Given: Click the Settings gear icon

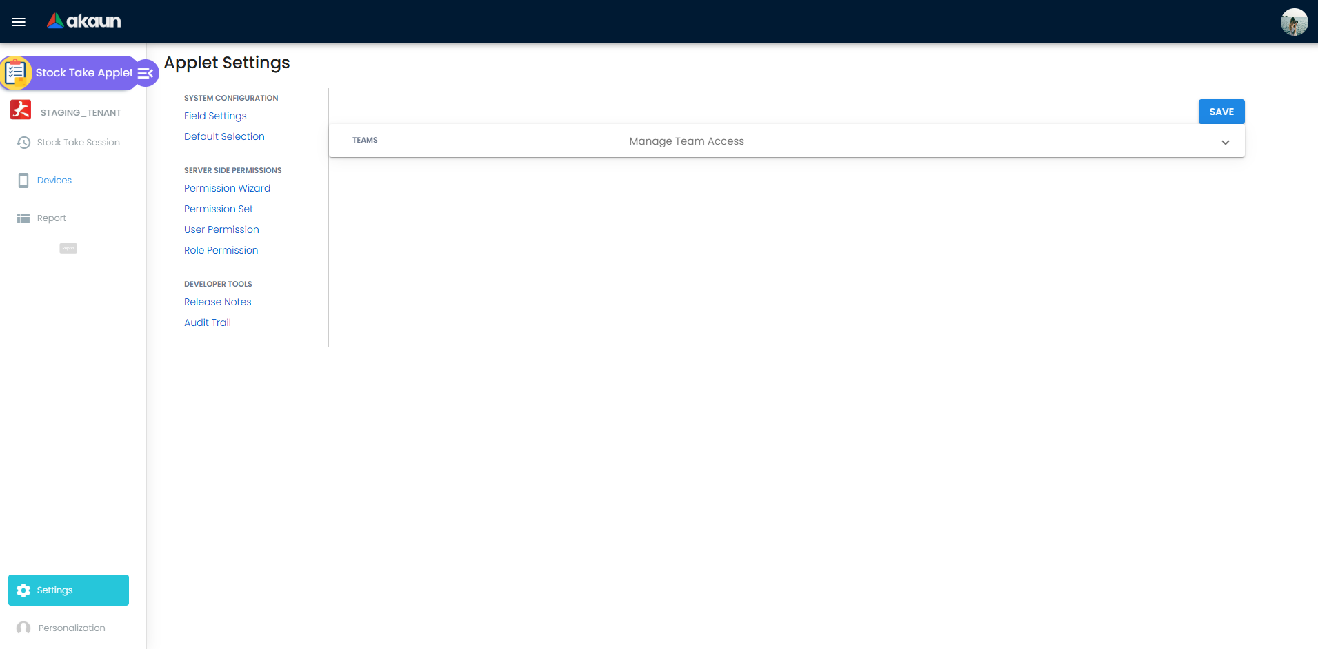Looking at the screenshot, I should [24, 590].
